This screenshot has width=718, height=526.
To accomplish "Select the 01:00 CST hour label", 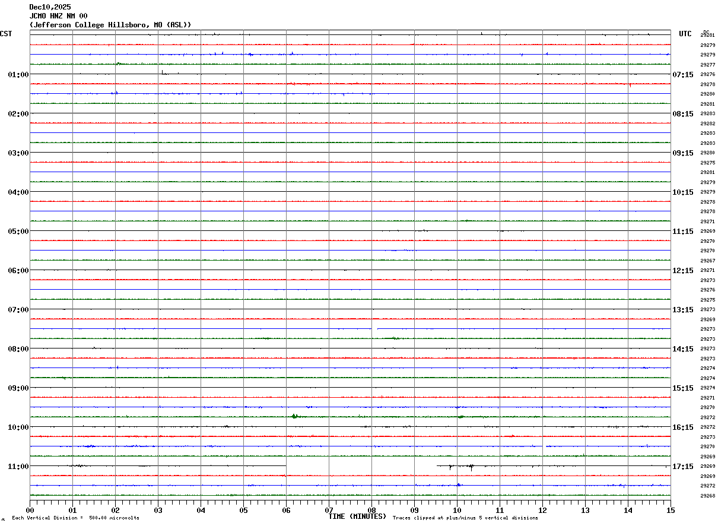I will pyautogui.click(x=18, y=75).
